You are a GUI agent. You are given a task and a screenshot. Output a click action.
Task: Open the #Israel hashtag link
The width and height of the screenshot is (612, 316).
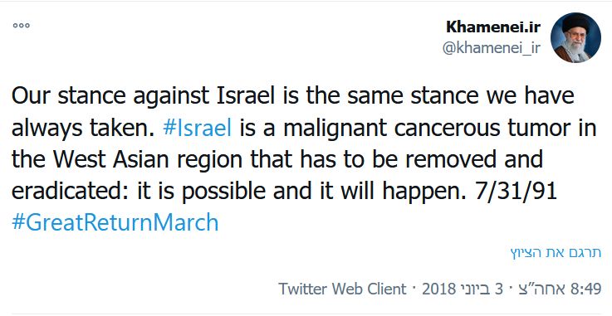pyautogui.click(x=197, y=128)
